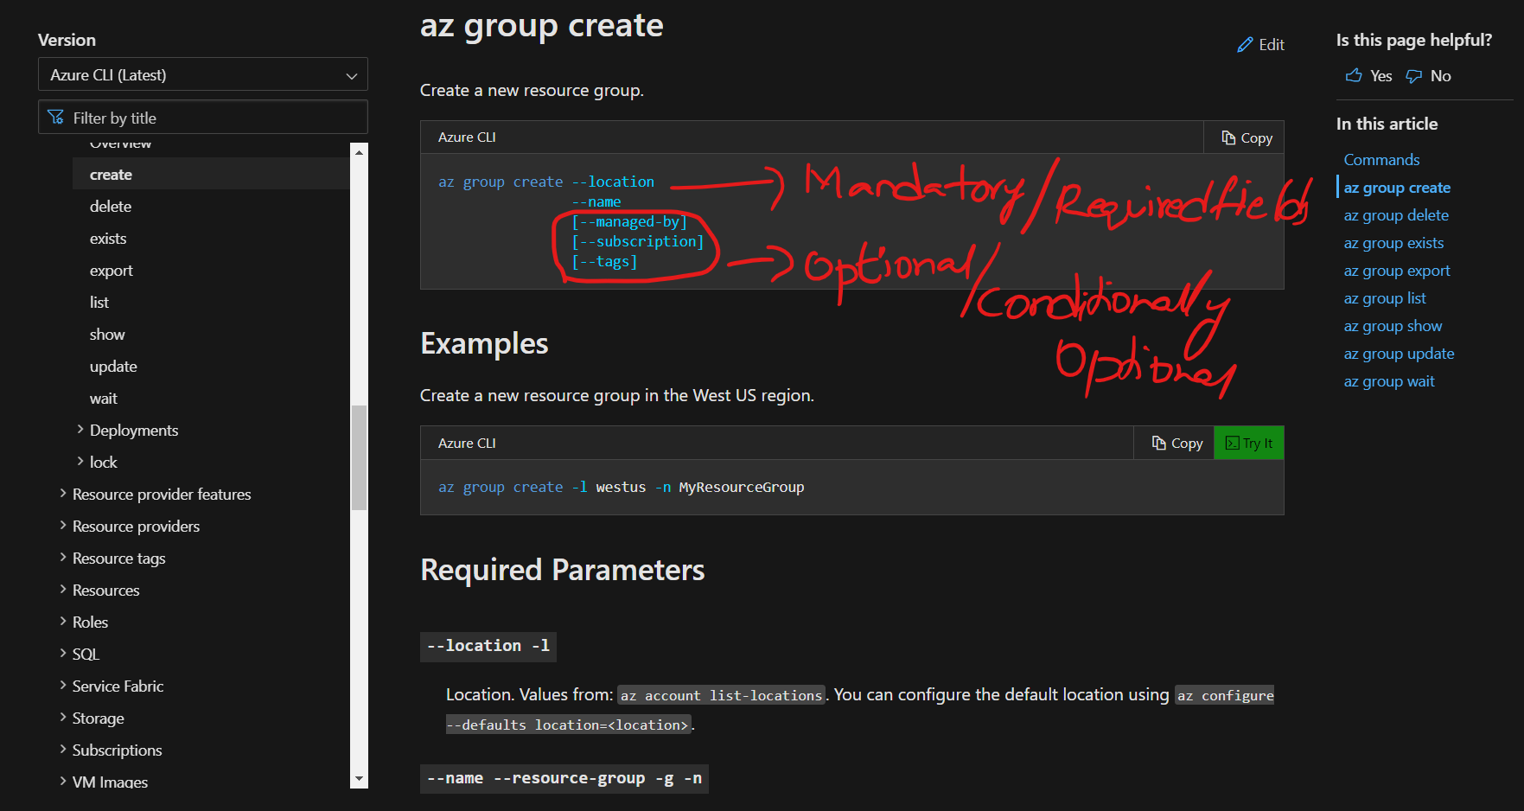Select the update item in sidebar
This screenshot has height=811, width=1524.
[x=113, y=367]
